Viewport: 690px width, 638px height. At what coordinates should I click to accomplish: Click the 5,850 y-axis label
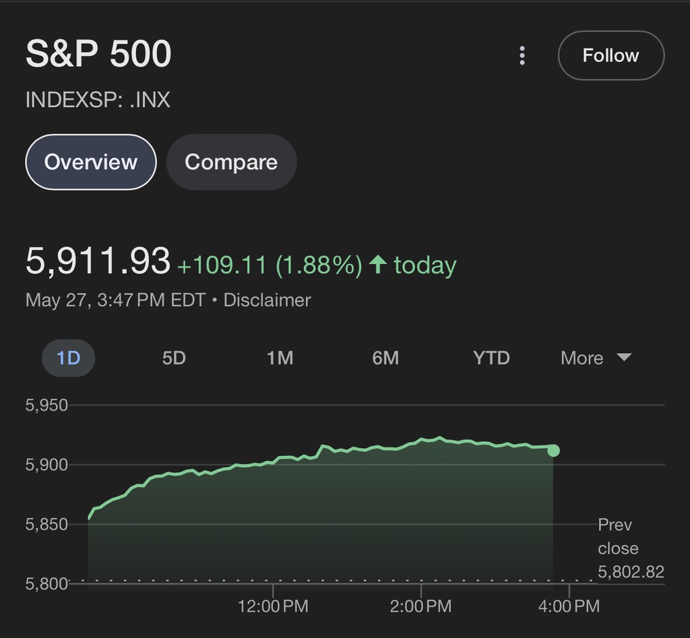[x=46, y=524]
